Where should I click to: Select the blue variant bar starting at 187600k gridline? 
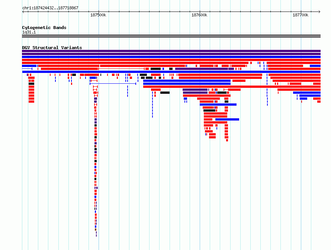pyautogui.click(x=218, y=105)
